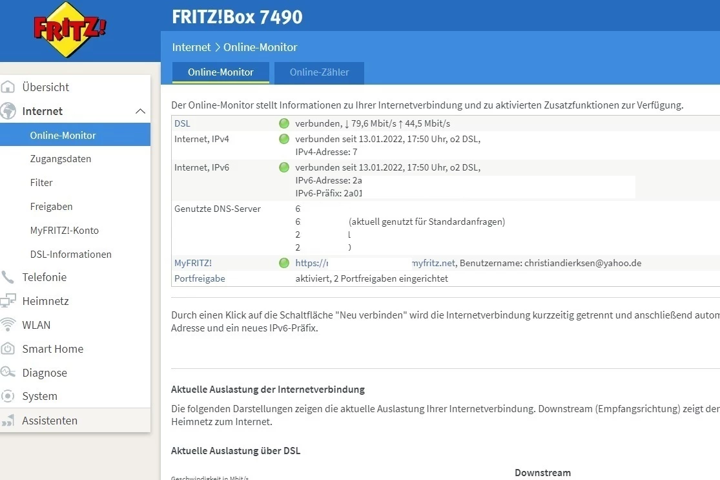720x480 pixels.
Task: Open the System menu
Action: tap(40, 396)
